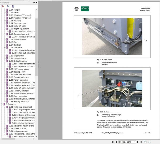Open bookmark 2.35 Floor, extension
Screen dimensions: 160x144
[18, 96]
